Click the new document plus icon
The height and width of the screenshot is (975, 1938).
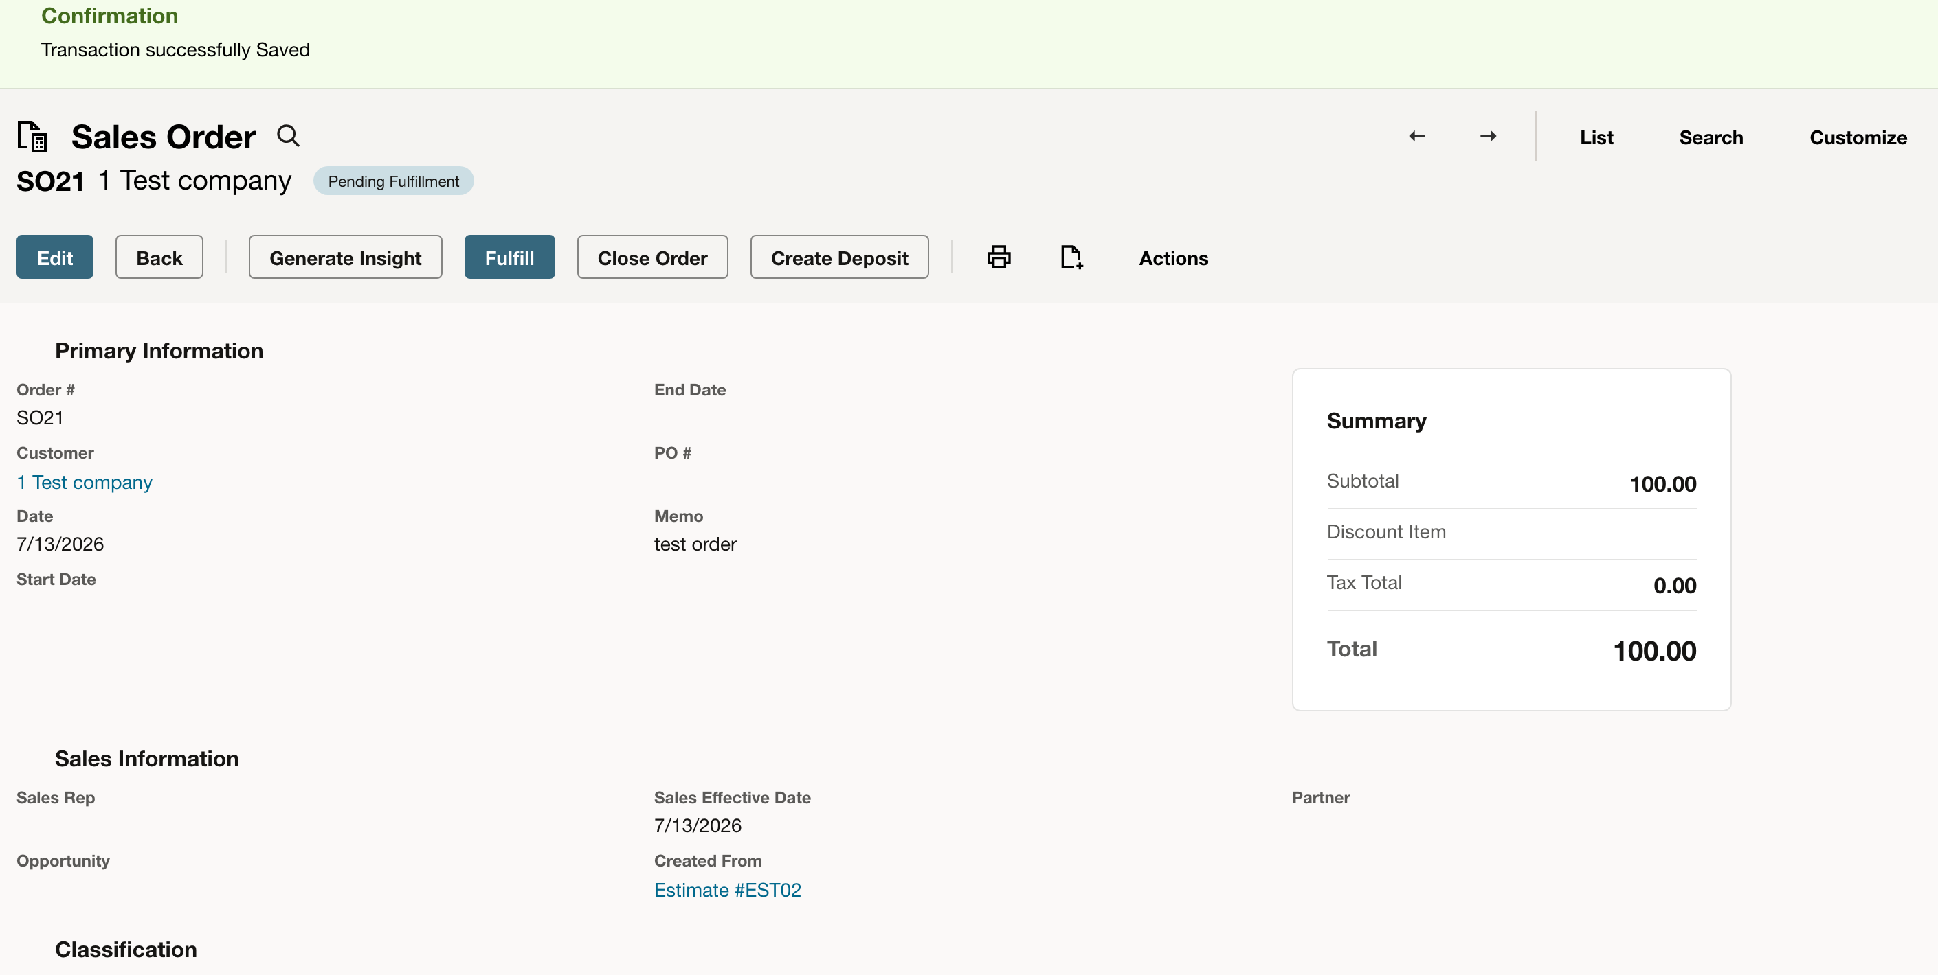[x=1071, y=257]
